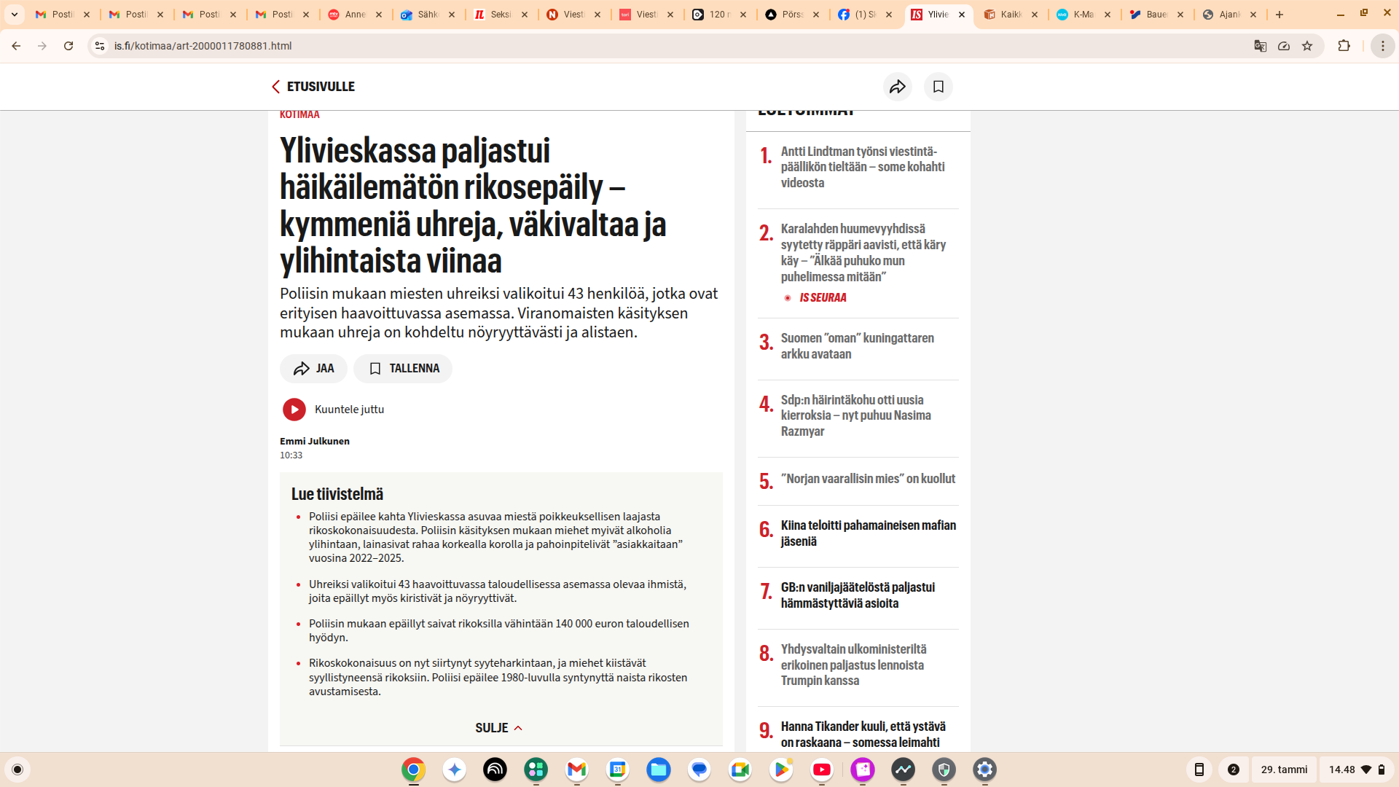The width and height of the screenshot is (1399, 787).
Task: Save article using header bookmark icon
Action: [x=938, y=87]
